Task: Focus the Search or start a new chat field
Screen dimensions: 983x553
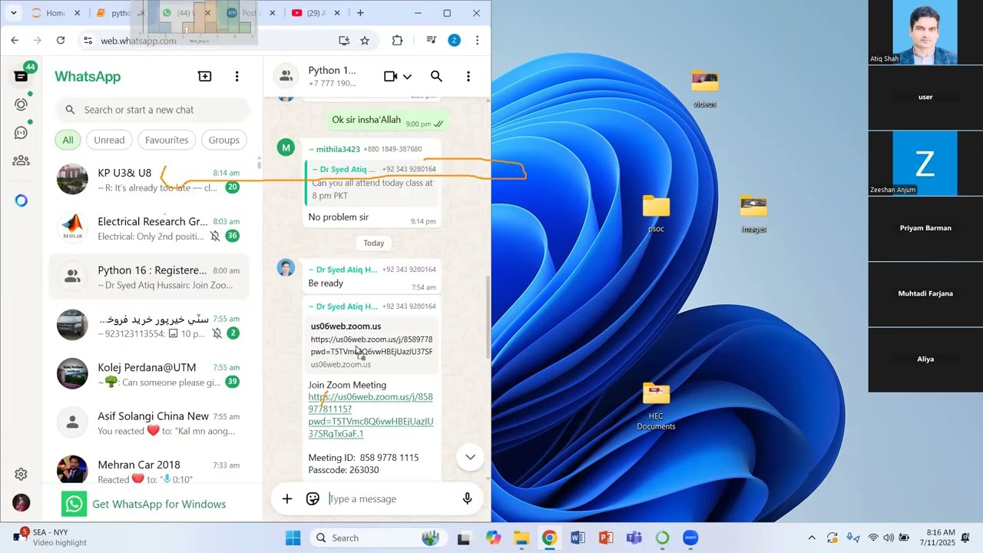Action: tap(152, 110)
